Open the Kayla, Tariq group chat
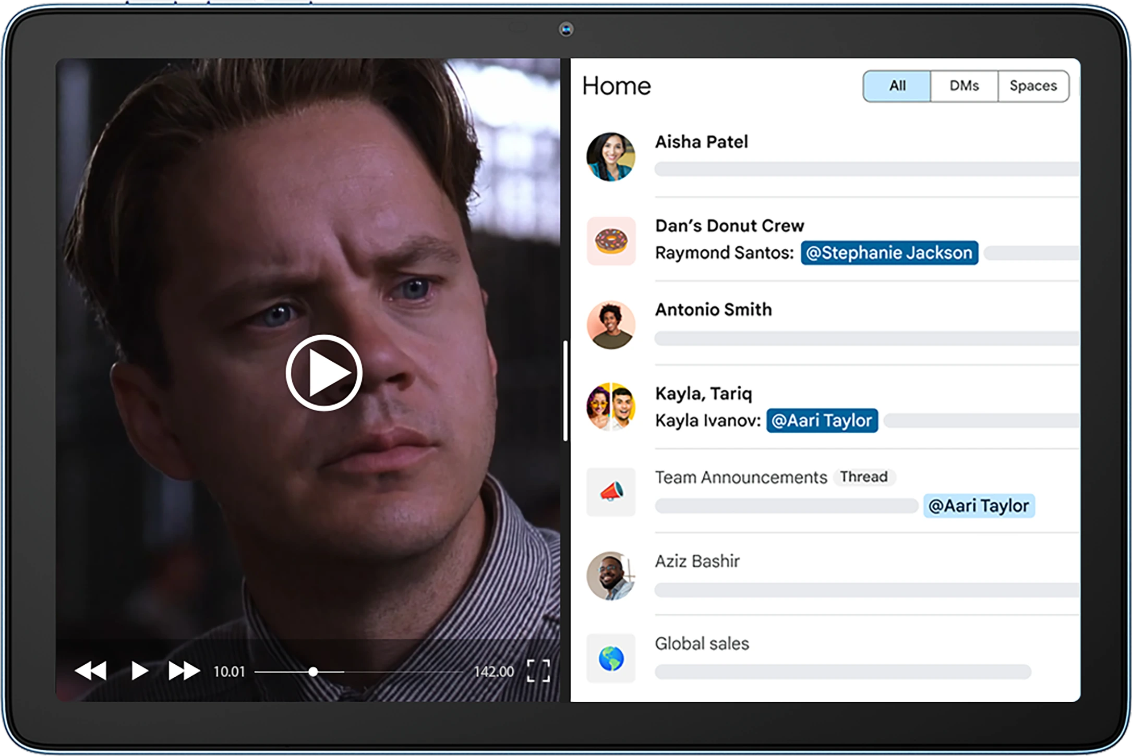This screenshot has height=756, width=1132. click(833, 407)
